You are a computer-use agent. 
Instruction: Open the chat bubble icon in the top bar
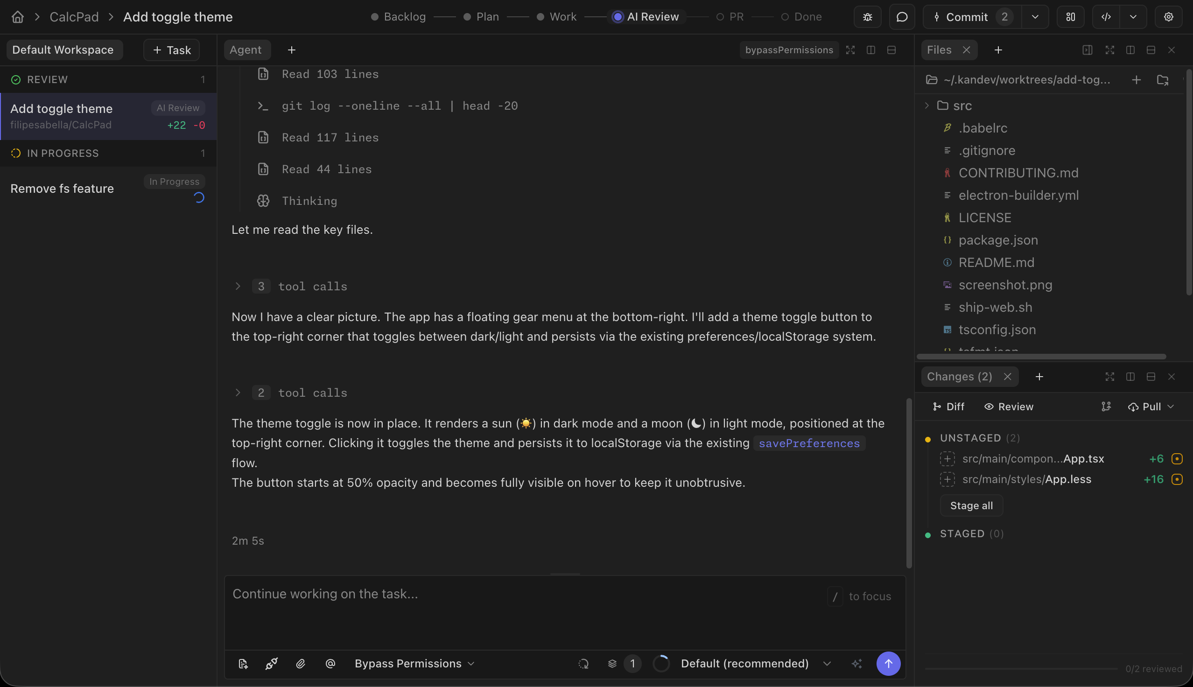[901, 17]
